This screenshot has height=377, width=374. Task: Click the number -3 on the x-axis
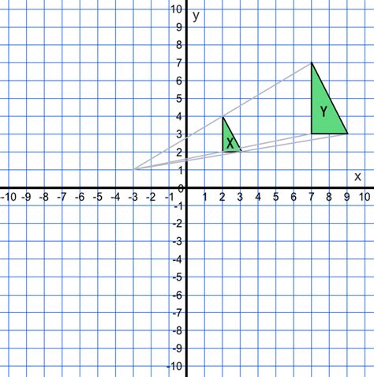[x=133, y=197]
